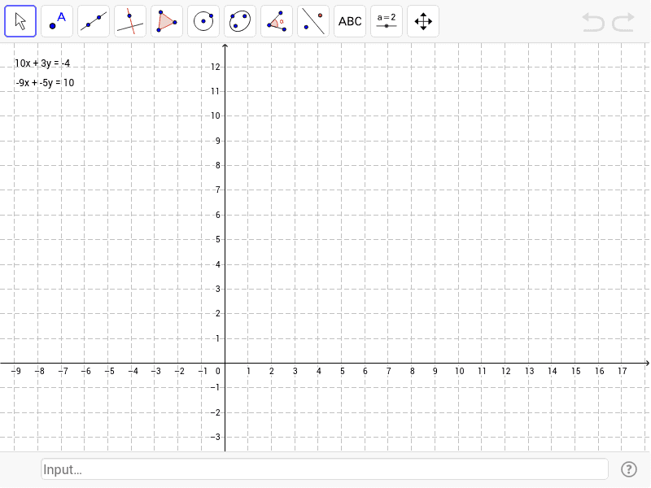The height and width of the screenshot is (488, 651).
Task: Select the Perpendicular Line tool
Action: [129, 20]
